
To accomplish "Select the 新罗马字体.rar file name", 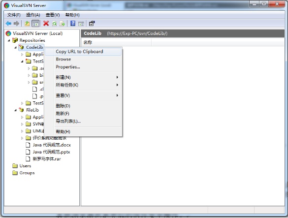I will click(47, 159).
